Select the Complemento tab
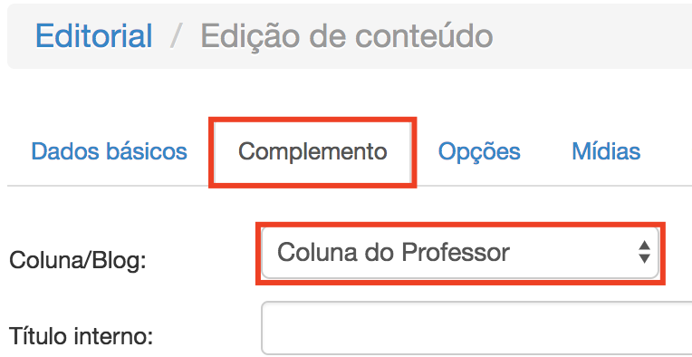692x357 pixels. pos(312,152)
